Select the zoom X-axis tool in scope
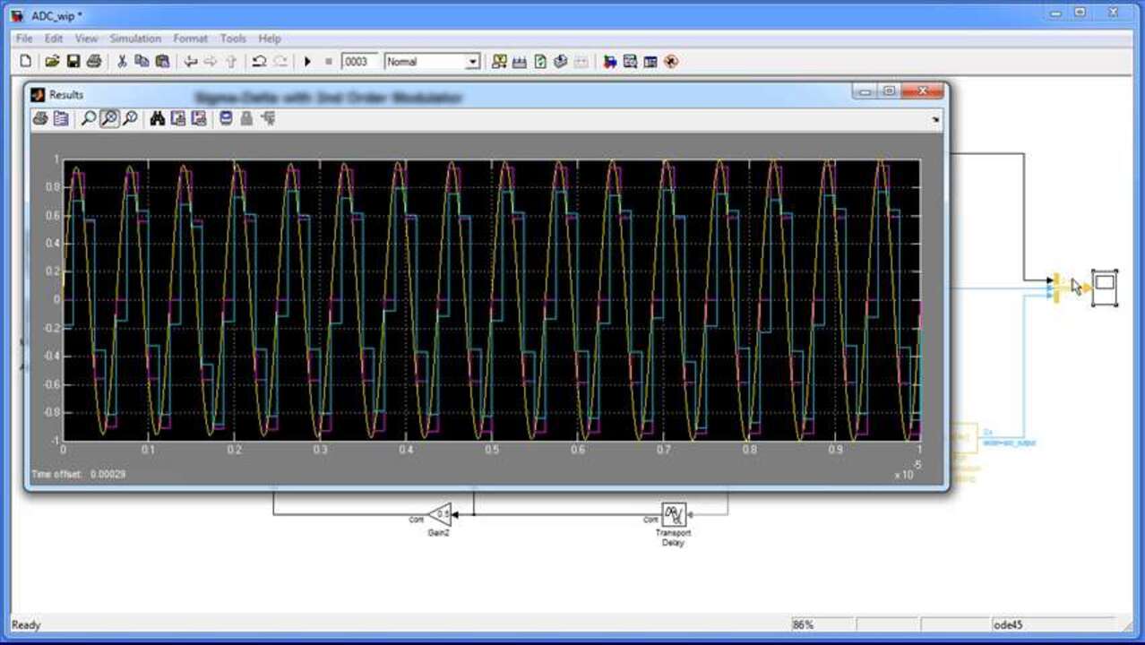The image size is (1145, 645). point(109,118)
